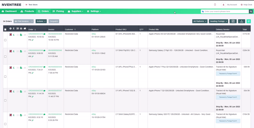Click the My Account avatar icon
This screenshot has height=128, width=254.
[x=223, y=5]
